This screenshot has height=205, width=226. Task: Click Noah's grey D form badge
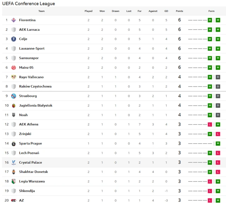(x=218, y=115)
